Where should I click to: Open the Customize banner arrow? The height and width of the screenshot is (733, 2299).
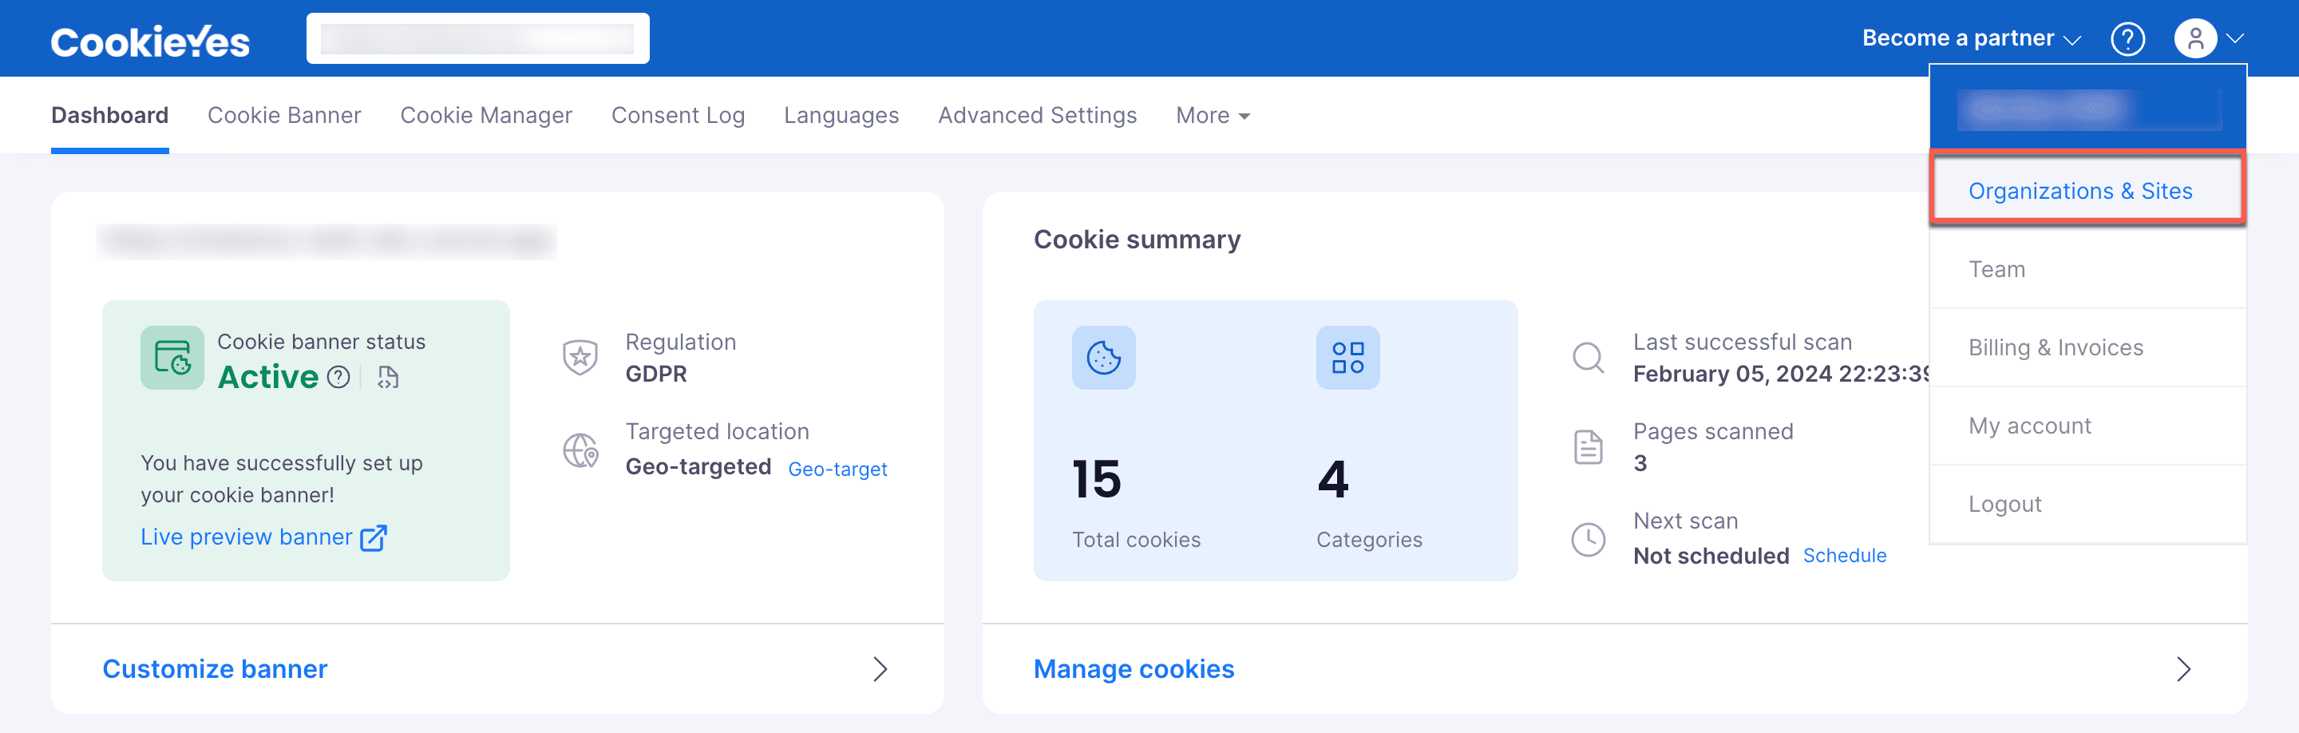coord(880,668)
